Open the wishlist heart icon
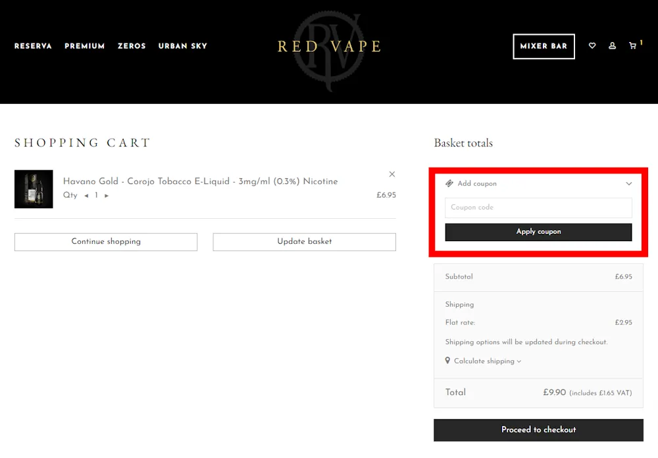Screen dimensions: 658x458 click(592, 46)
